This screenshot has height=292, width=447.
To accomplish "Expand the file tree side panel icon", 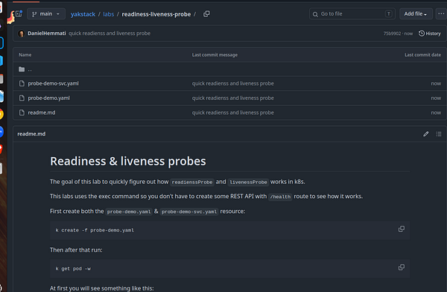I will pos(19,13).
